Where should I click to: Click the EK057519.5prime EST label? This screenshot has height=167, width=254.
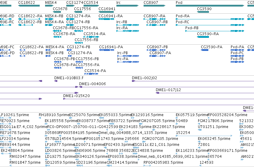(192, 115)
